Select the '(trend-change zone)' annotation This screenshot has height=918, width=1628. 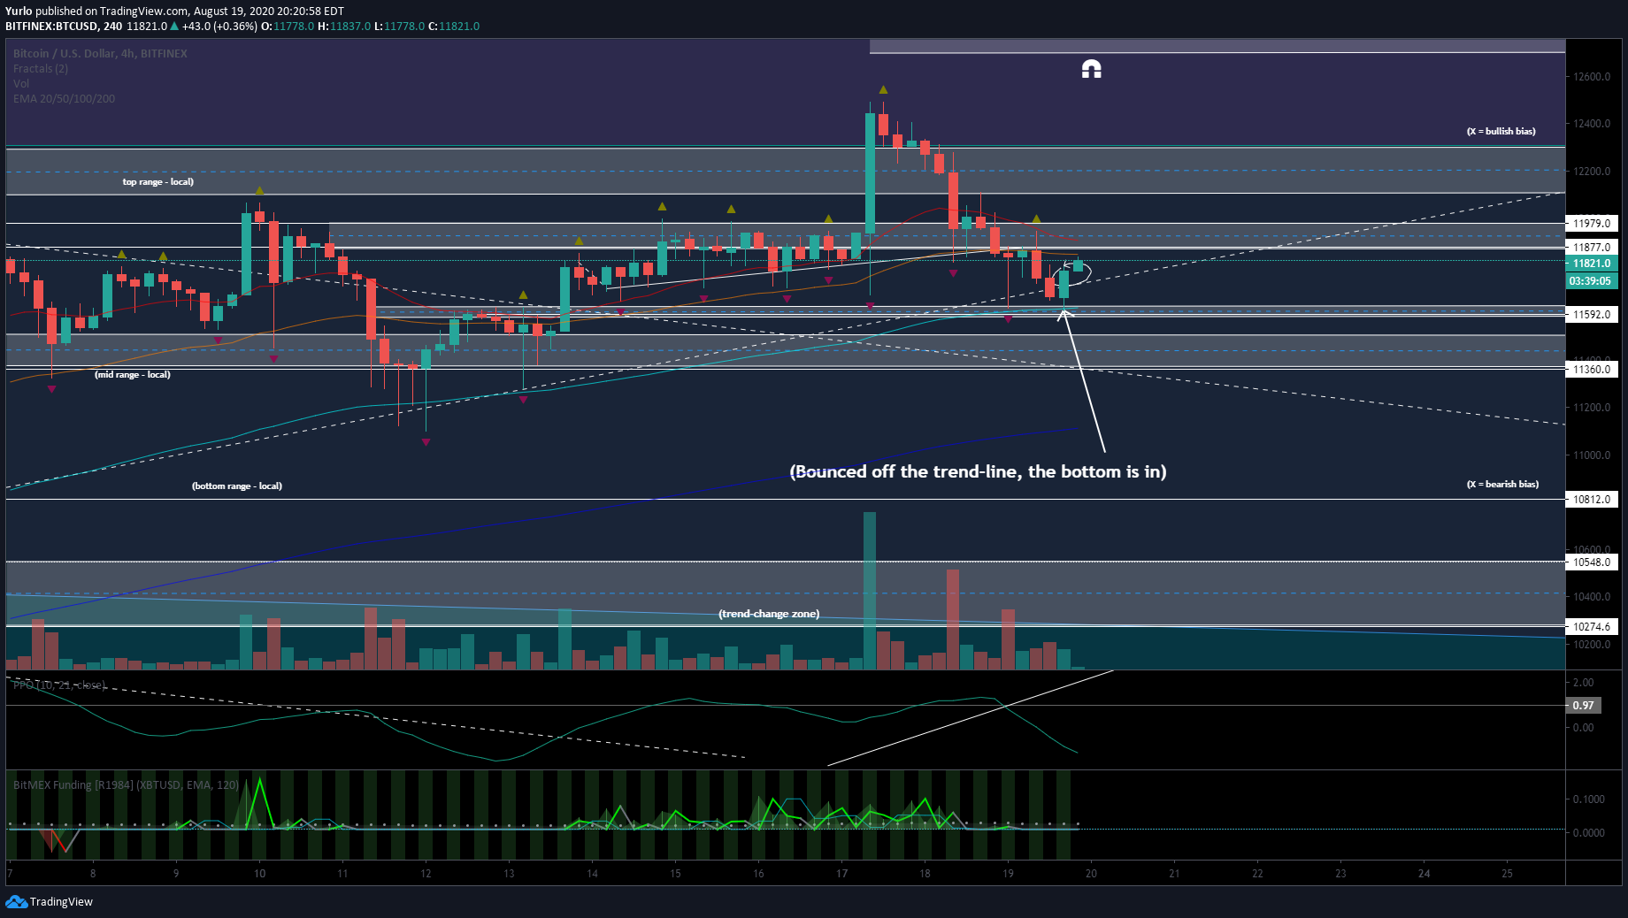tap(769, 613)
